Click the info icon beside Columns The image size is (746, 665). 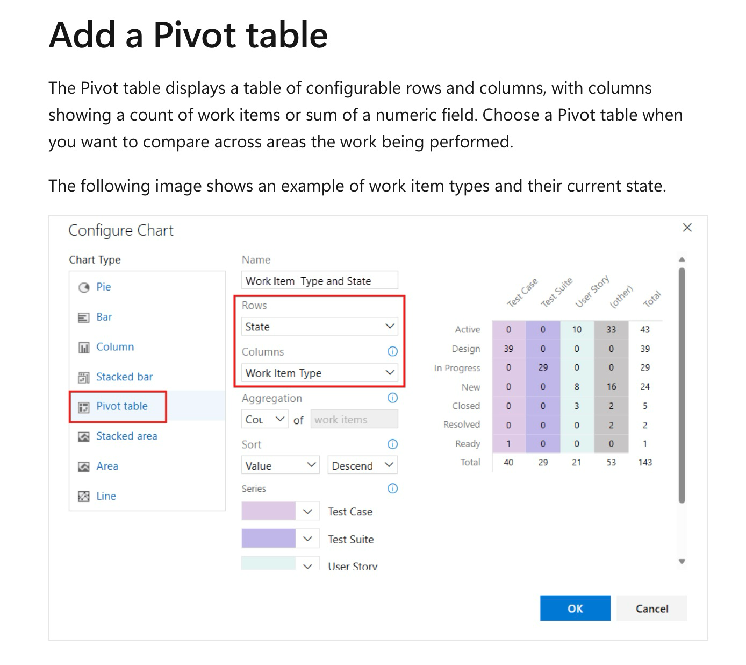(x=392, y=351)
